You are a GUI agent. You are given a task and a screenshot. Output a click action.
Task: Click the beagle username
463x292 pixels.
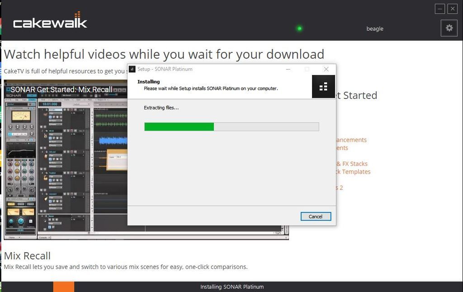(374, 28)
